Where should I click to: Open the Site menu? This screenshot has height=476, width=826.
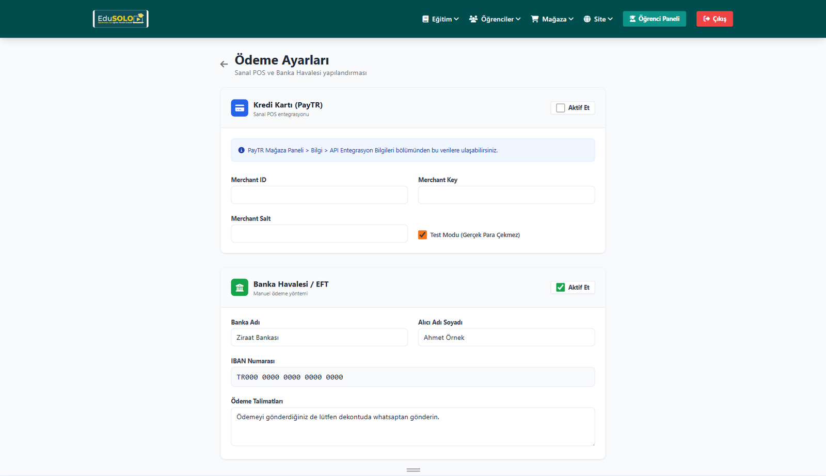click(x=599, y=19)
